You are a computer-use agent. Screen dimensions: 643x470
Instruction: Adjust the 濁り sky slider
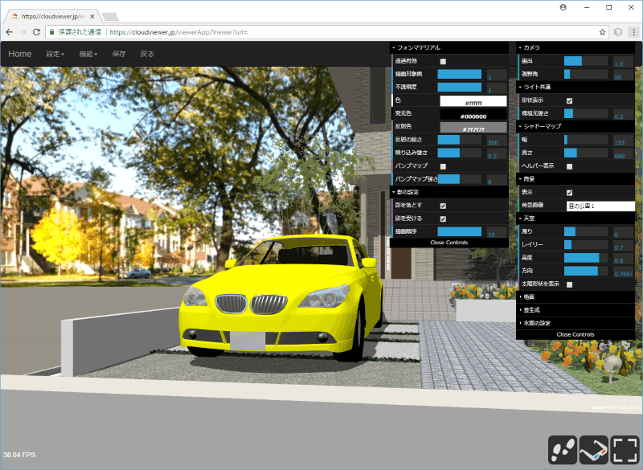click(586, 231)
